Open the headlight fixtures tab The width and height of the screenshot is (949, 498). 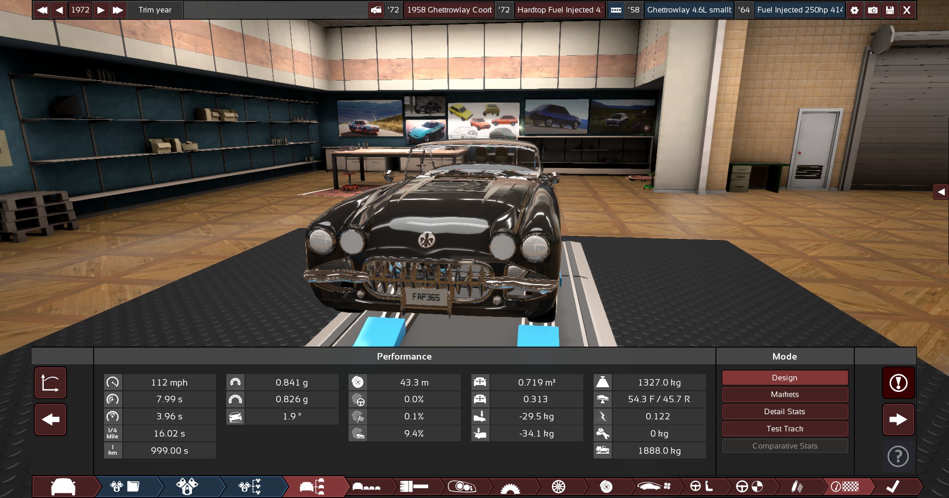[x=462, y=487]
